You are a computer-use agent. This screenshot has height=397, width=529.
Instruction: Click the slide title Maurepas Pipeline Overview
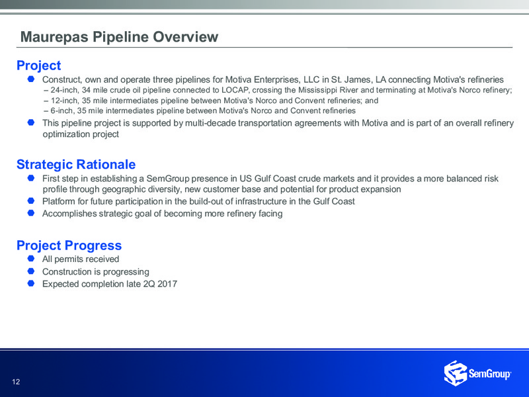coord(119,36)
